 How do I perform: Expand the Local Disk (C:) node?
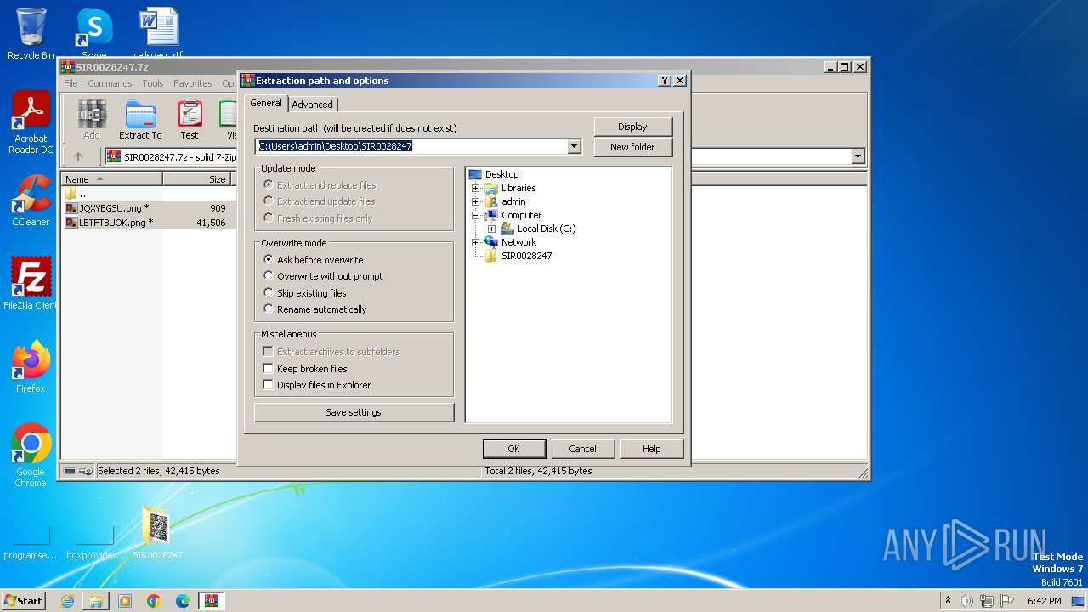pyautogui.click(x=492, y=229)
